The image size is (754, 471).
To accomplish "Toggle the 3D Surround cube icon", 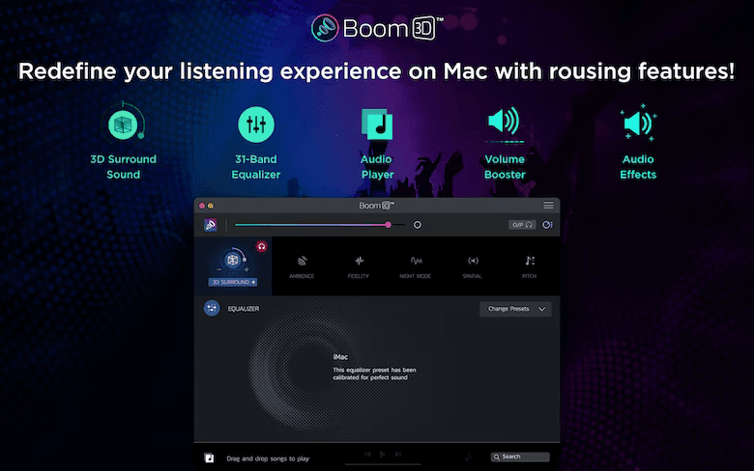I will (x=233, y=261).
